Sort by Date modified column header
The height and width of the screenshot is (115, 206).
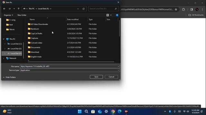point(73,19)
